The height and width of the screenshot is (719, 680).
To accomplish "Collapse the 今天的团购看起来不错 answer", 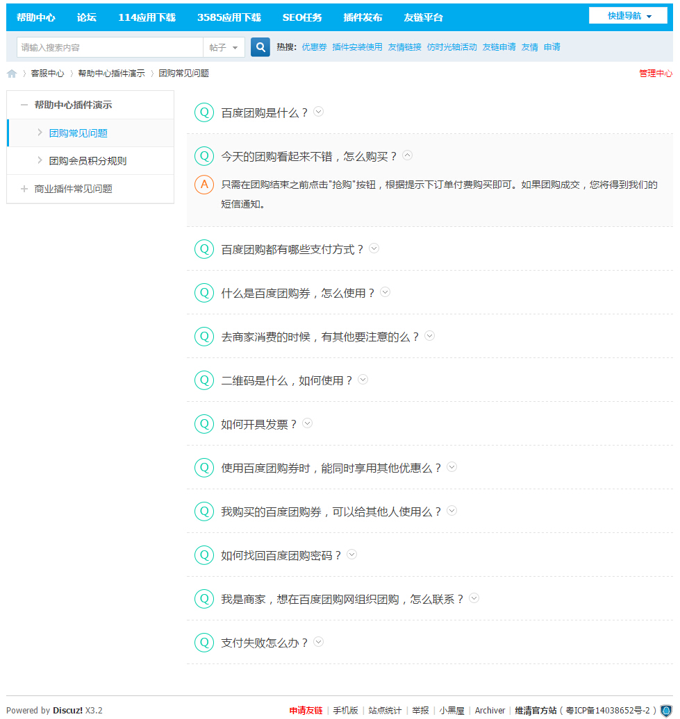I will (x=408, y=155).
